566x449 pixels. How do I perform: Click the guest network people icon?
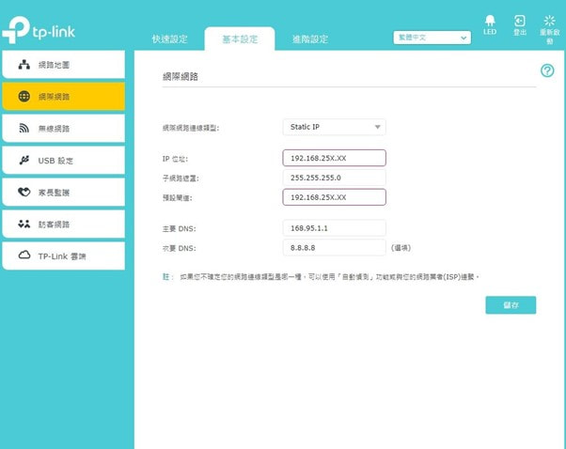[x=24, y=224]
